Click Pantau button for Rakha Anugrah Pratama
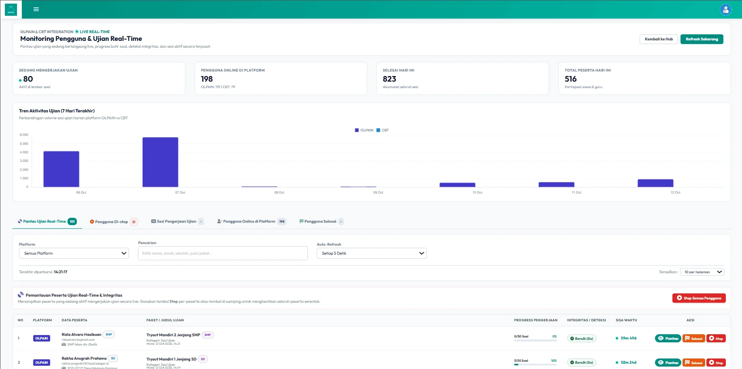Viewport: 742px width, 369px height. click(668, 363)
